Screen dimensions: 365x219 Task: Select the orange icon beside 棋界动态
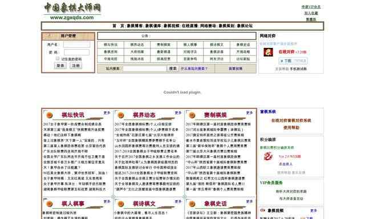click(120, 115)
